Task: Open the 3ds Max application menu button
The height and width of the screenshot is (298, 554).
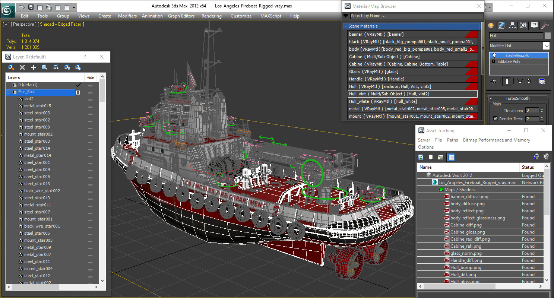Action: (7, 10)
